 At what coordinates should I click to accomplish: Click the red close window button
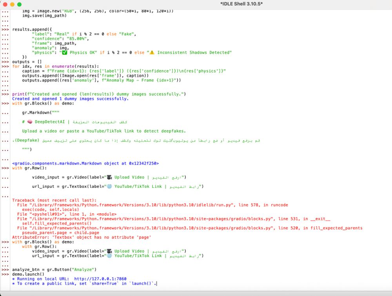click(5, 4)
